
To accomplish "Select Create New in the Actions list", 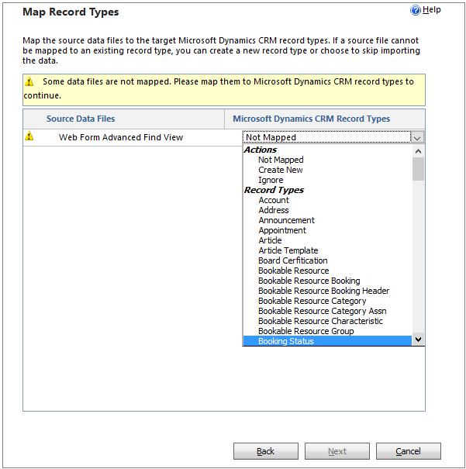I will (x=281, y=170).
